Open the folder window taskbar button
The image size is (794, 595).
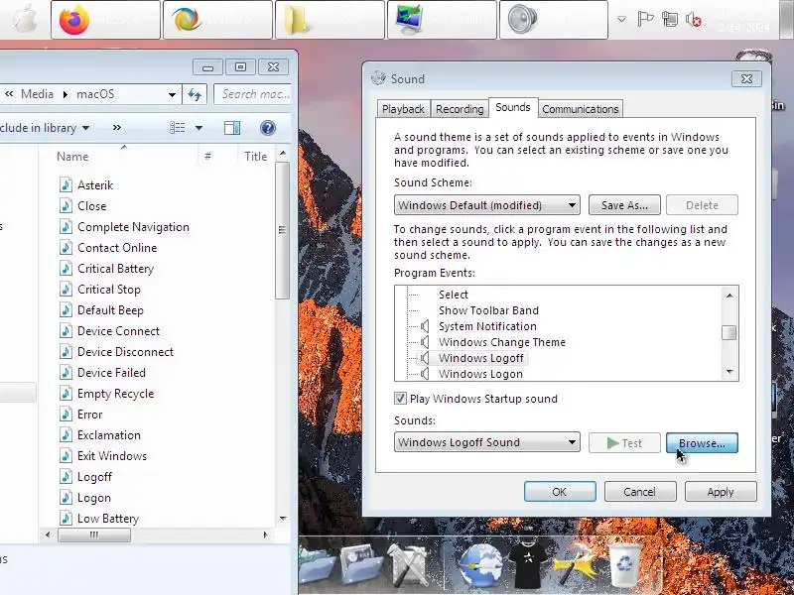tap(330, 20)
